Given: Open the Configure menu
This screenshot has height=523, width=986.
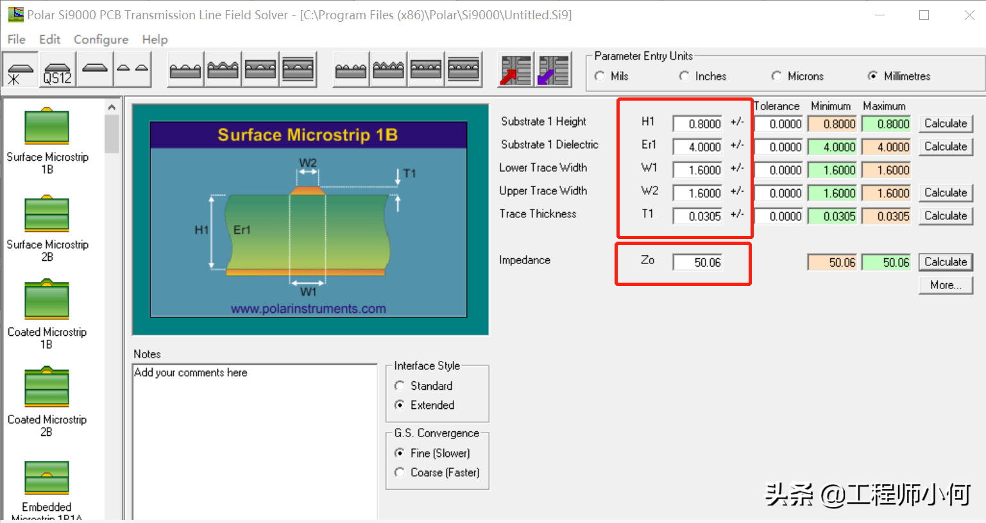Looking at the screenshot, I should pyautogui.click(x=101, y=39).
